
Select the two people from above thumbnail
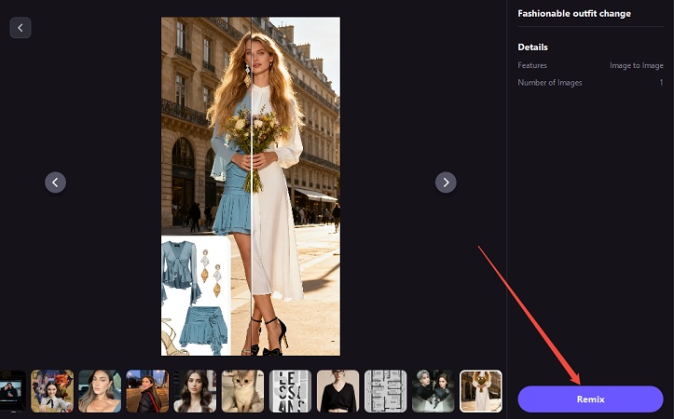pos(433,391)
